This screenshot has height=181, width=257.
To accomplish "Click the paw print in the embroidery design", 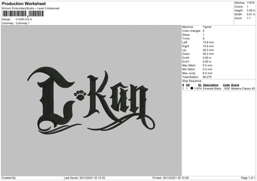I will (80, 95).
